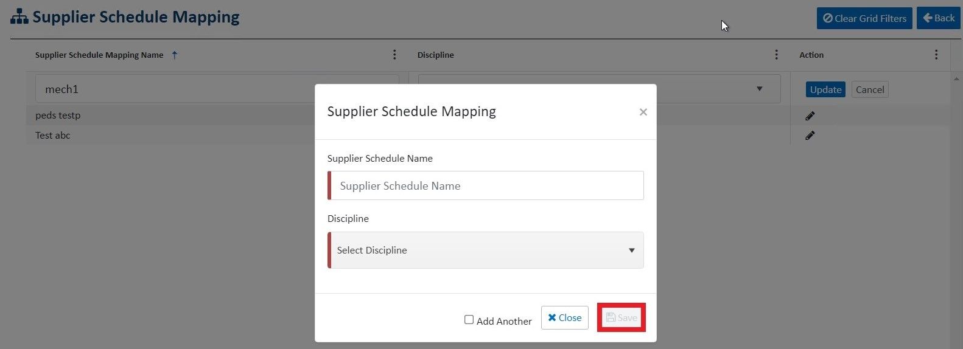Click the pencil edit icon for Test abc

pyautogui.click(x=810, y=136)
